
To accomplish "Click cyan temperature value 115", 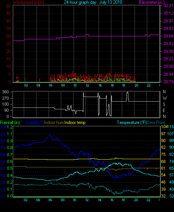I will click(x=171, y=127).
